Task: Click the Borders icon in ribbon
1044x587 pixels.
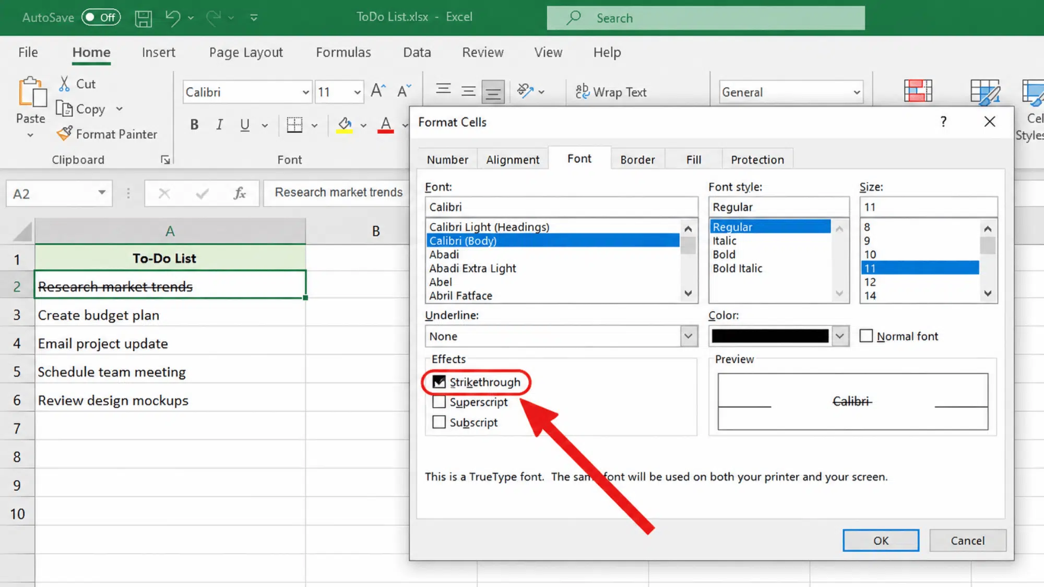Action: (294, 125)
